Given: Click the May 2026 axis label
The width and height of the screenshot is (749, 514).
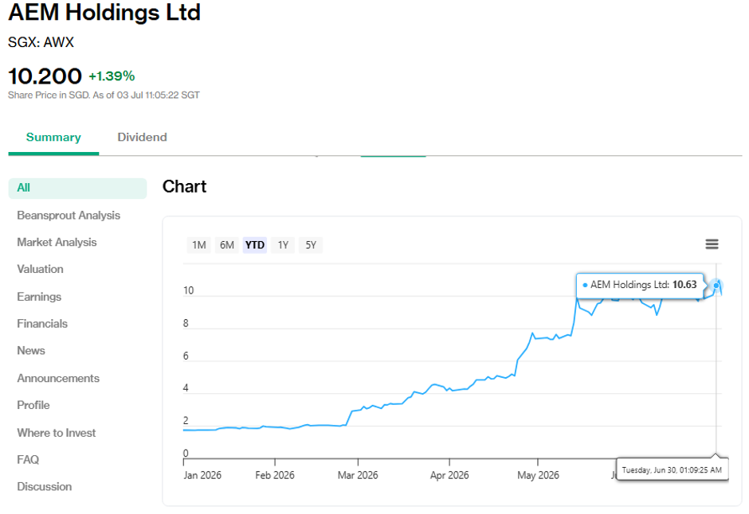Looking at the screenshot, I should [539, 475].
